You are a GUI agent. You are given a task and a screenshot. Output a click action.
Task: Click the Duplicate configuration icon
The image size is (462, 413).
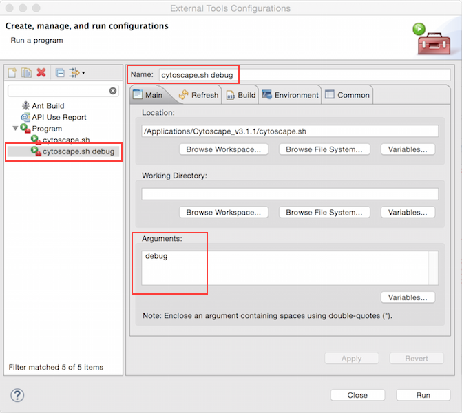27,72
